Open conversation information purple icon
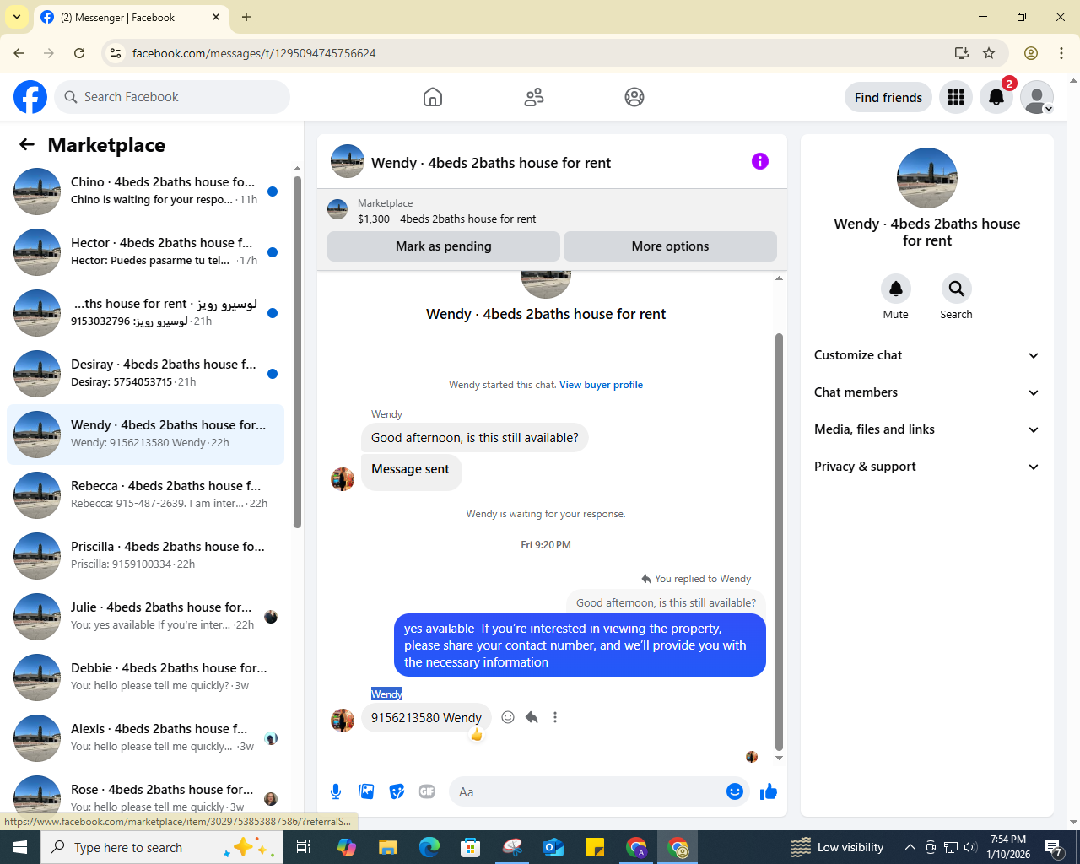This screenshot has width=1080, height=864. click(x=760, y=161)
